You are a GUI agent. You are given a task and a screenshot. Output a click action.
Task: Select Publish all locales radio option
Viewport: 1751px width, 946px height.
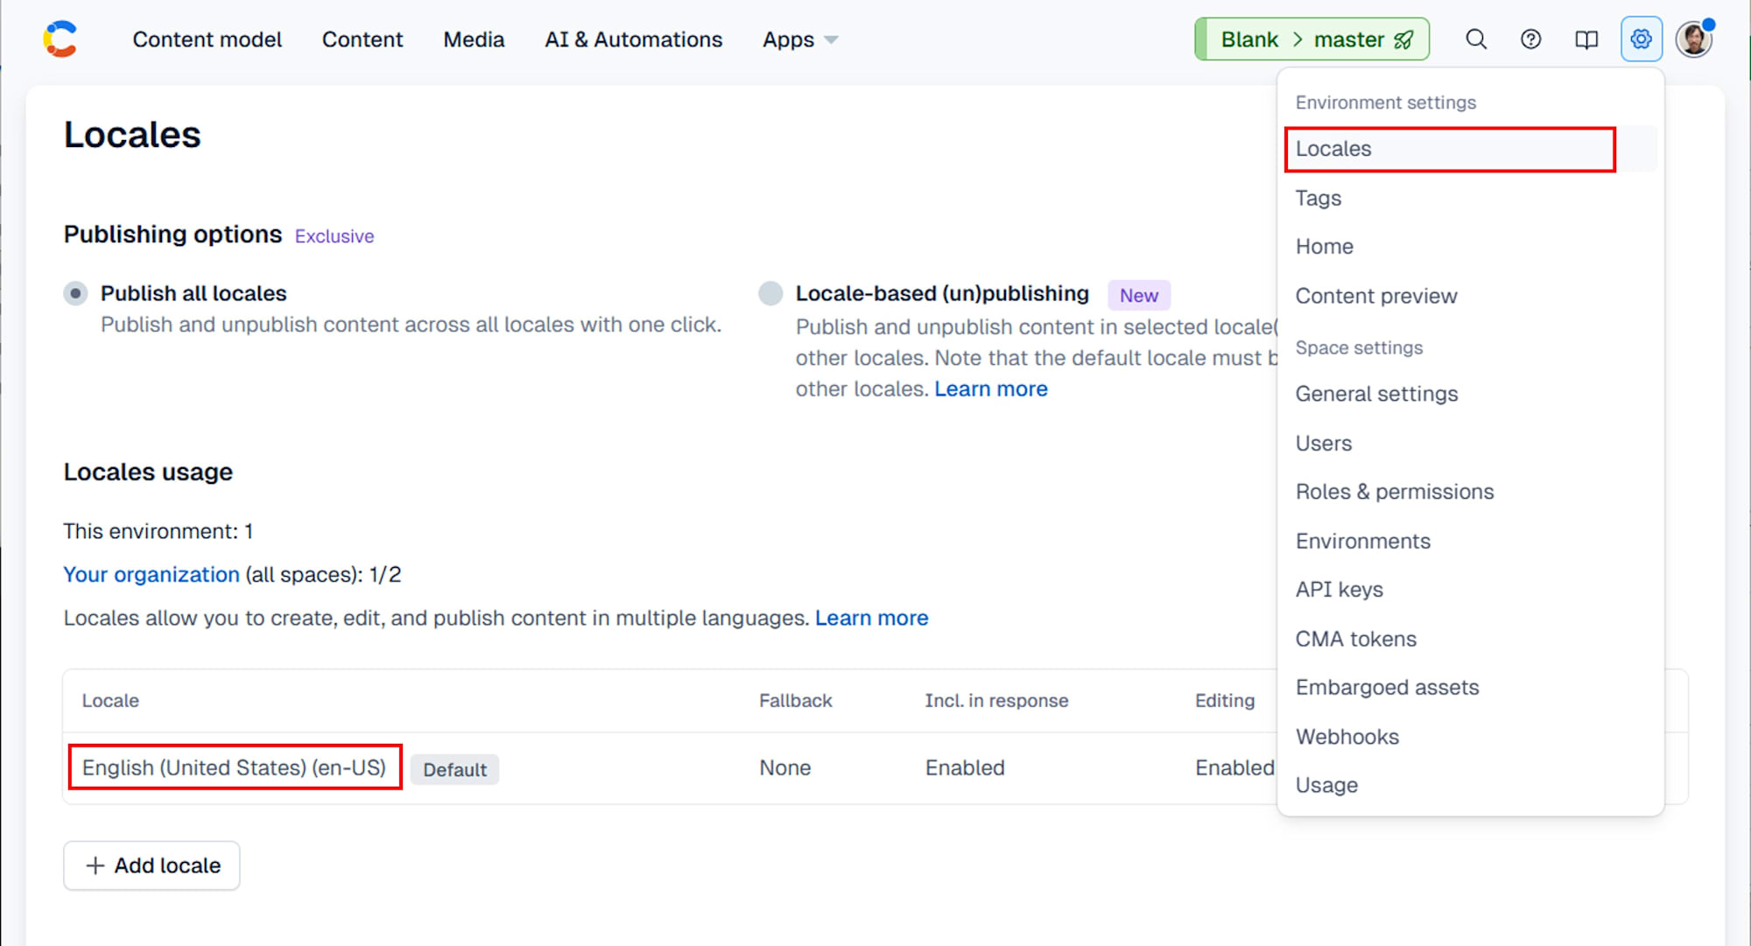[76, 293]
